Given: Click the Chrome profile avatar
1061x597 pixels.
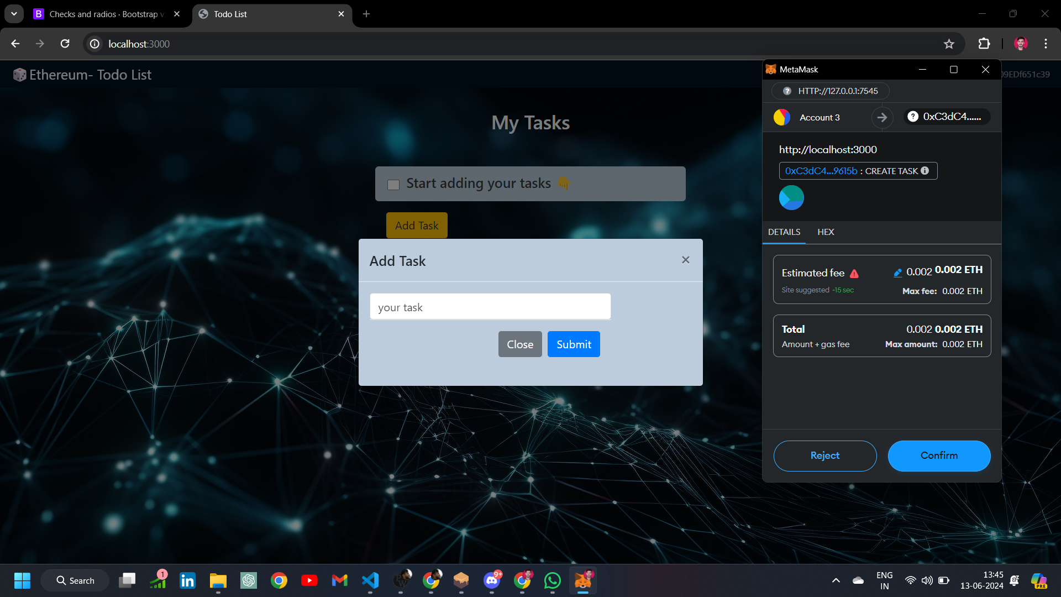Looking at the screenshot, I should (1021, 44).
